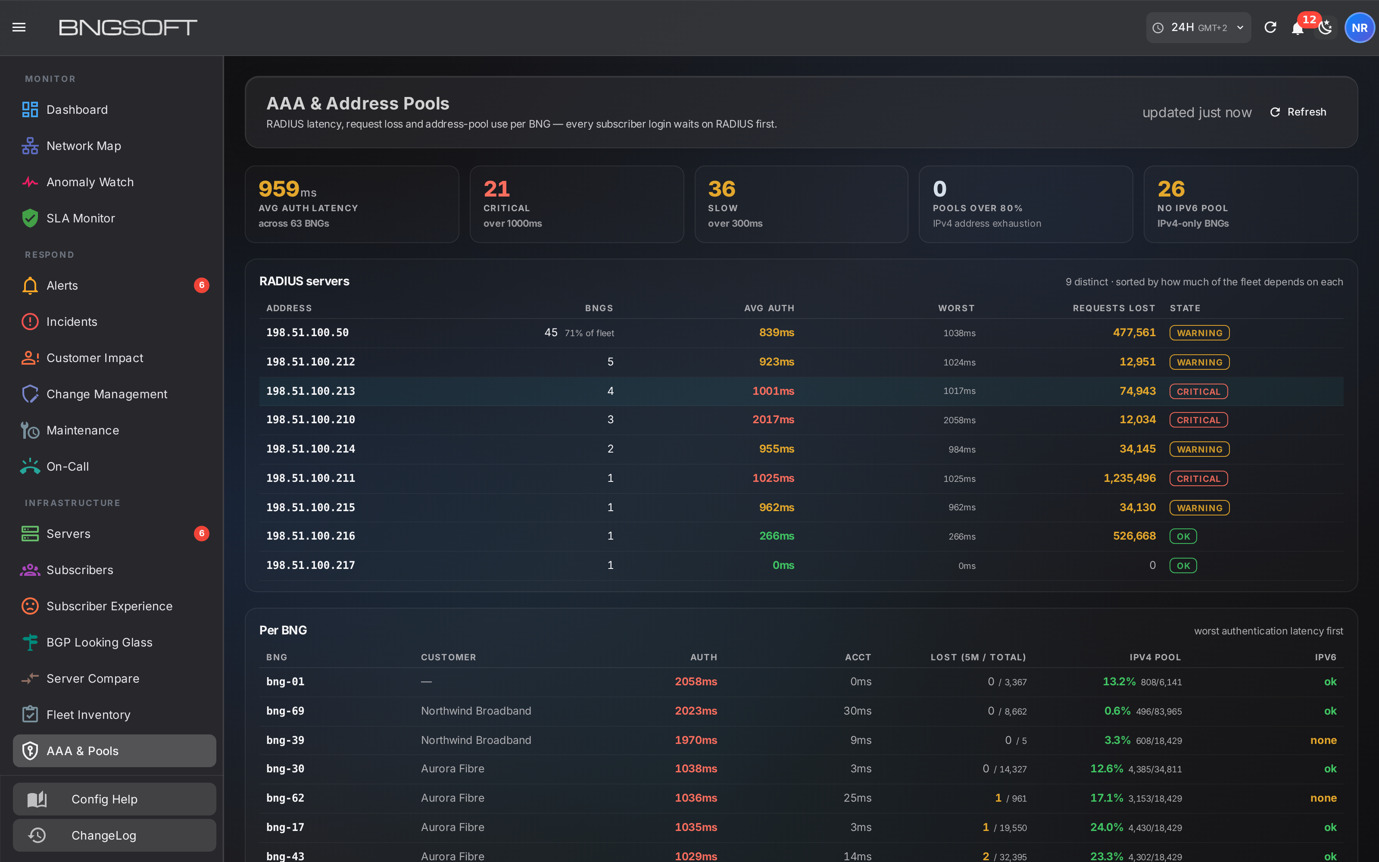Click the 198.51.100.216 address

point(311,537)
